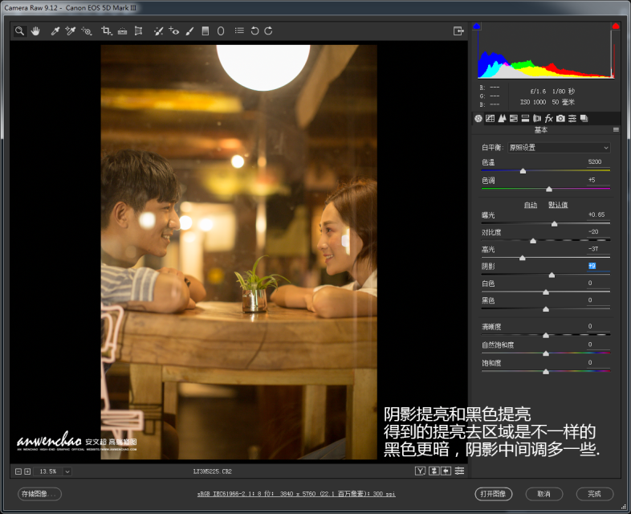Open the Tone Curve panel tab

[490, 118]
